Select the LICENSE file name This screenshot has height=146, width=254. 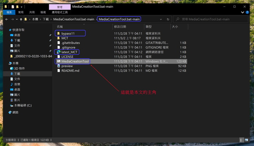[67, 57]
